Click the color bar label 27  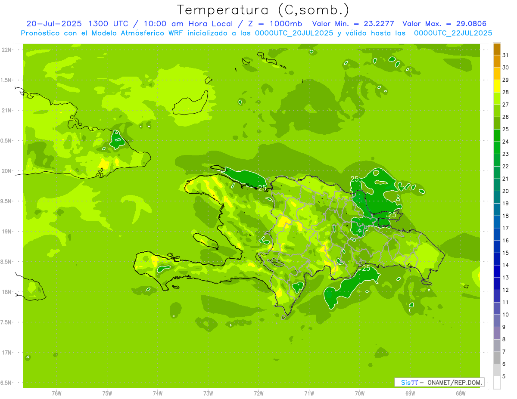point(505,105)
